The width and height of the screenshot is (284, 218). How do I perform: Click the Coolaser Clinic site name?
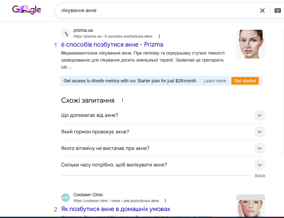(88, 195)
